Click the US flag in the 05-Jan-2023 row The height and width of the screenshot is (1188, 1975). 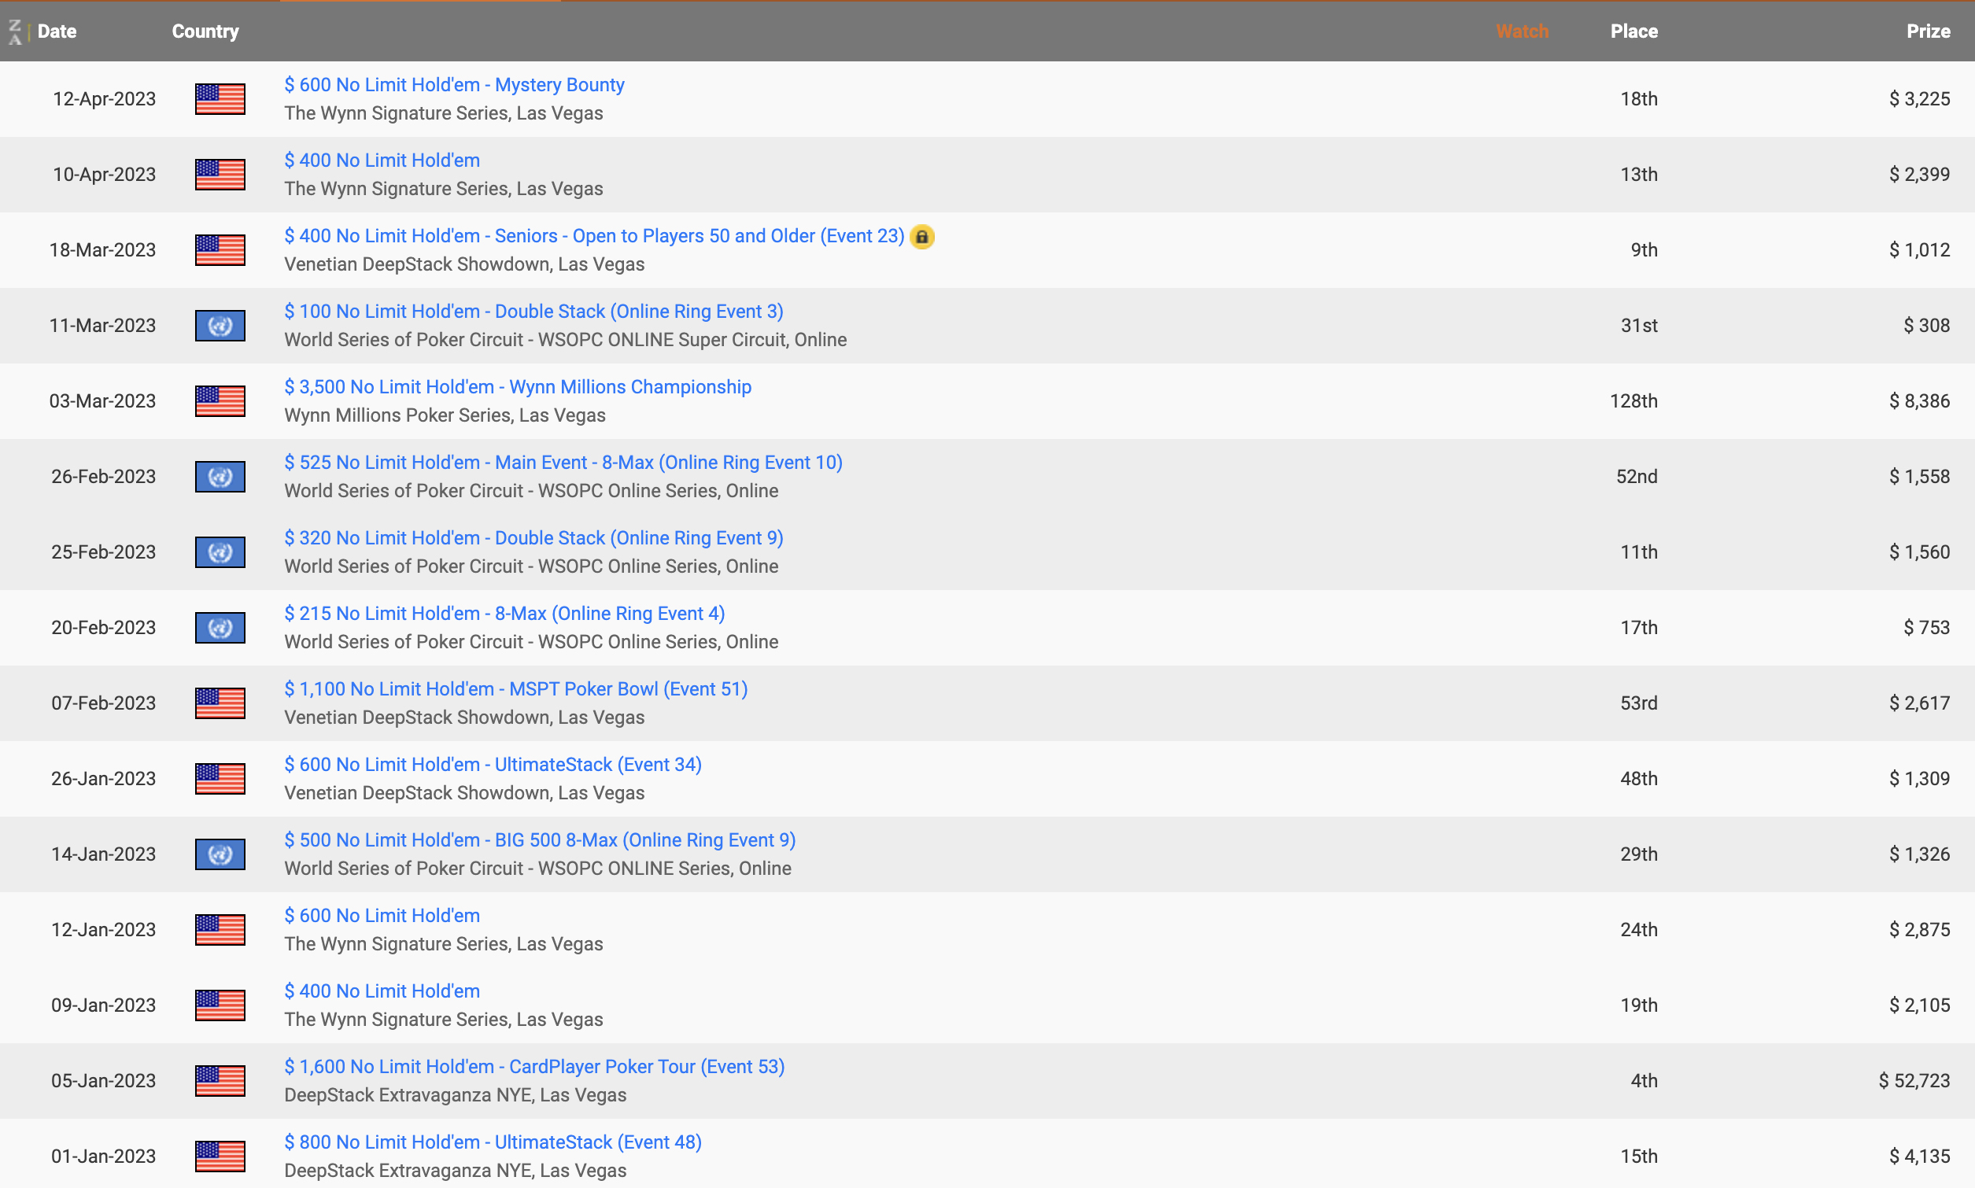click(220, 1081)
